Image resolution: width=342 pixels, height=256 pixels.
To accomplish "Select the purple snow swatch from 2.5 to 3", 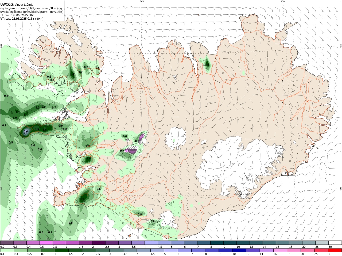I will (111, 243).
